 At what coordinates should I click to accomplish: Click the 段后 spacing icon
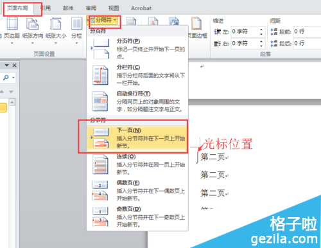click(x=274, y=44)
